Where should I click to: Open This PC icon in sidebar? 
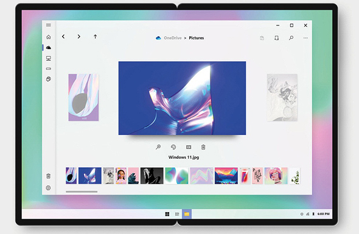[x=48, y=58]
